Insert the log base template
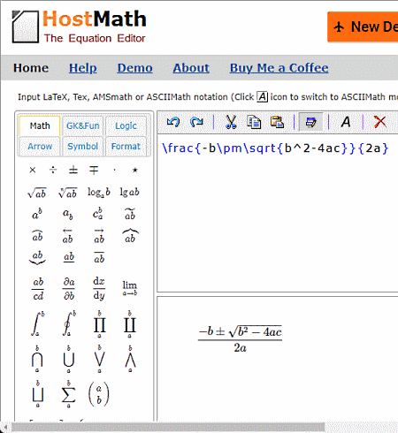Image resolution: width=398 pixels, height=433 pixels. (99, 193)
